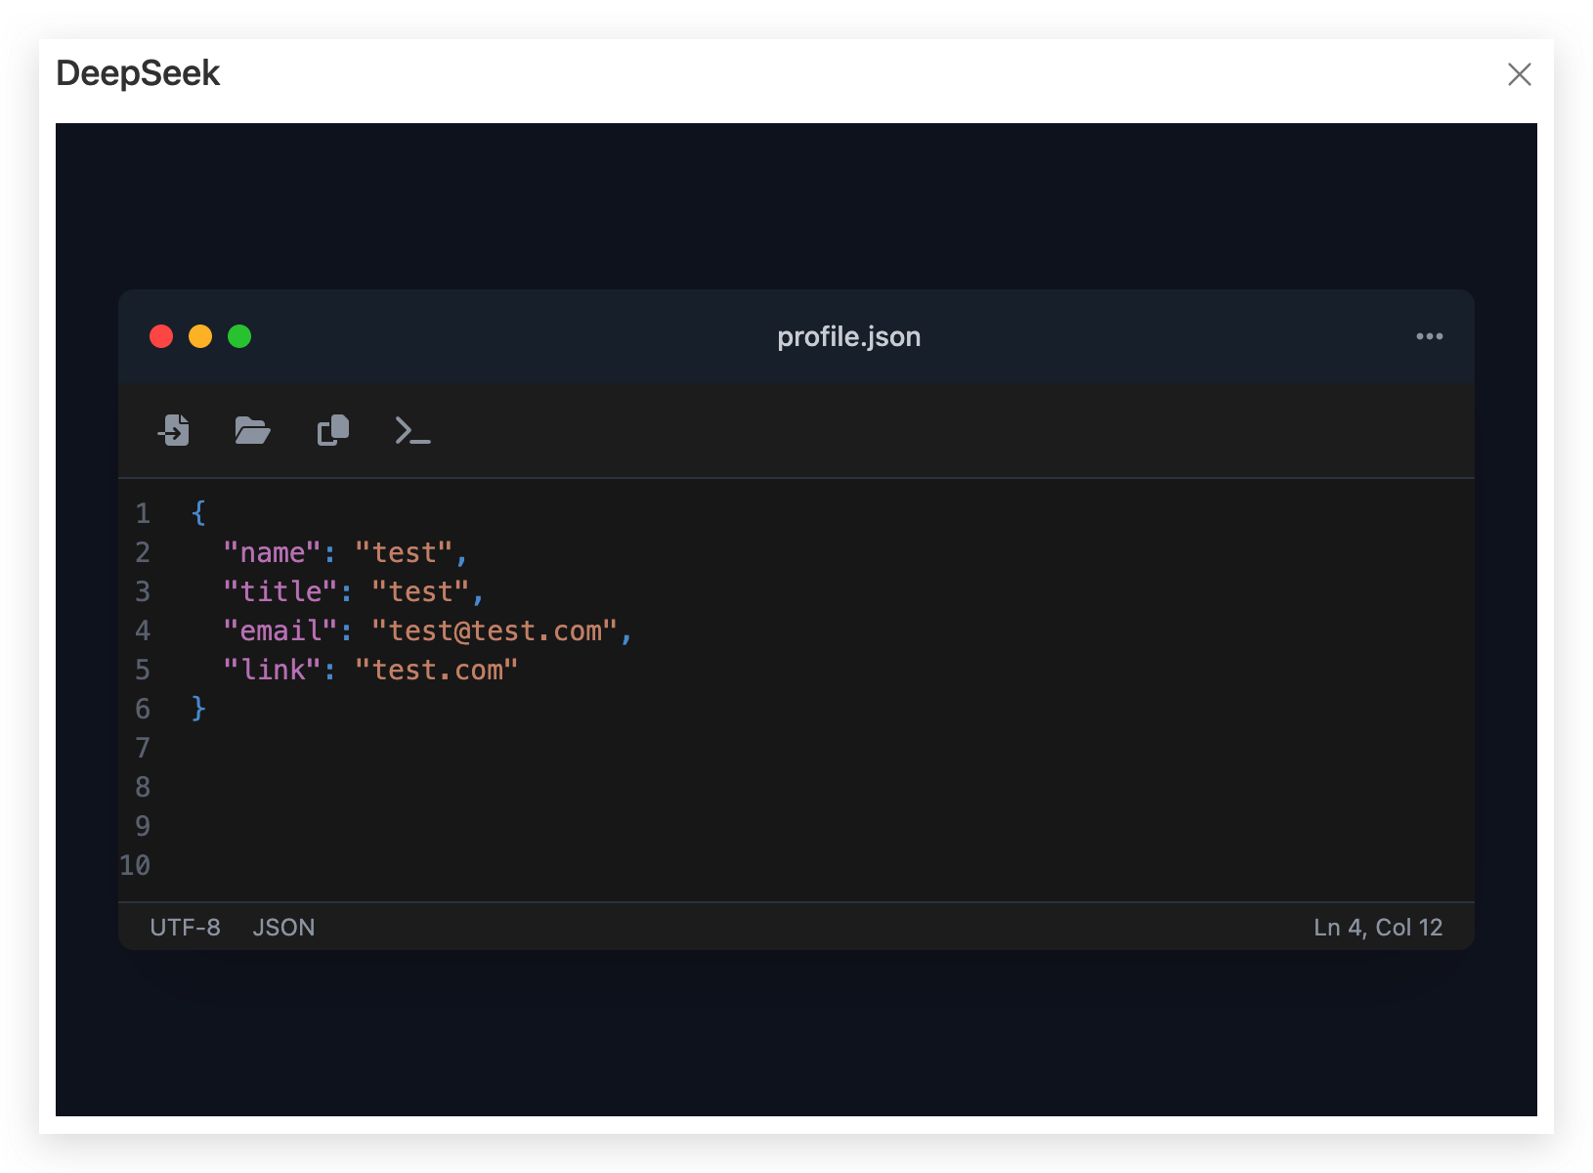Viewport: 1593px width, 1173px height.
Task: Click line number 1 in the gutter
Action: coord(143,513)
